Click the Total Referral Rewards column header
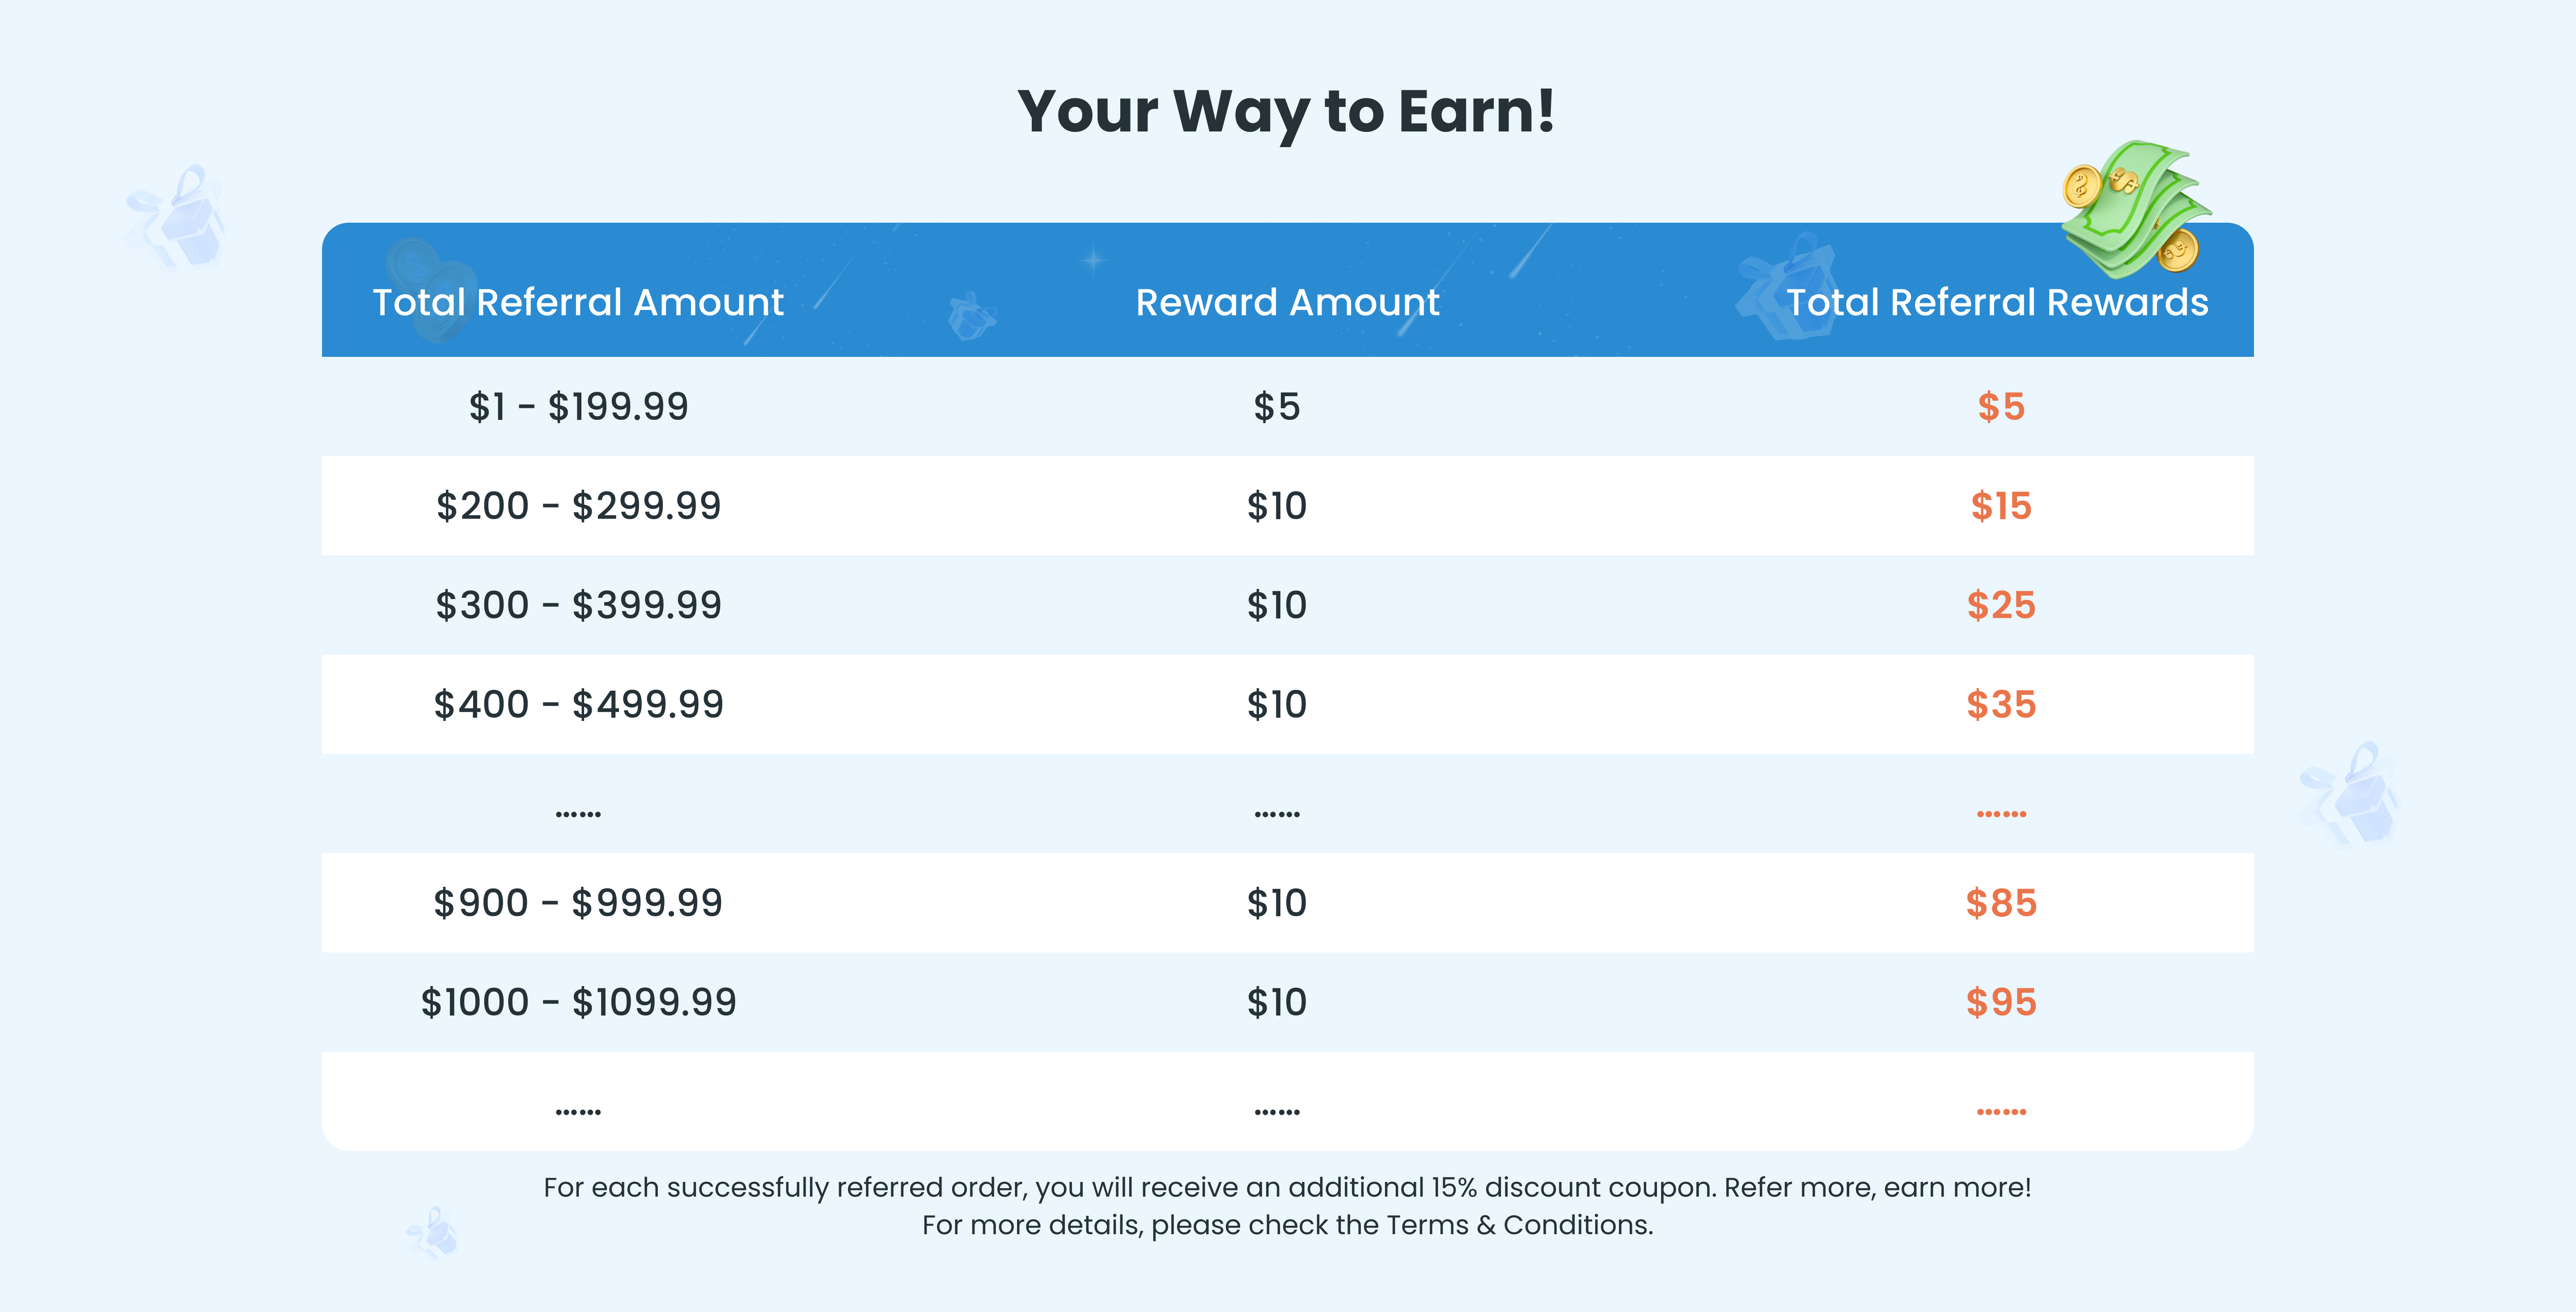 click(1997, 302)
